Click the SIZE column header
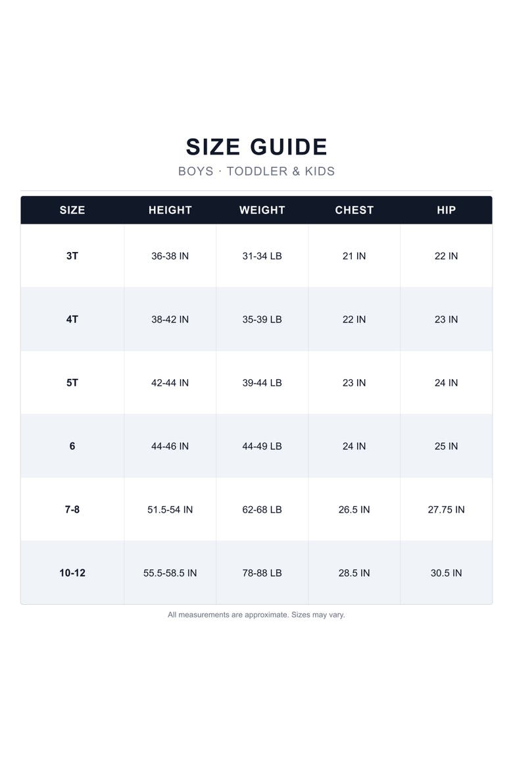This screenshot has height=770, width=513. (72, 210)
